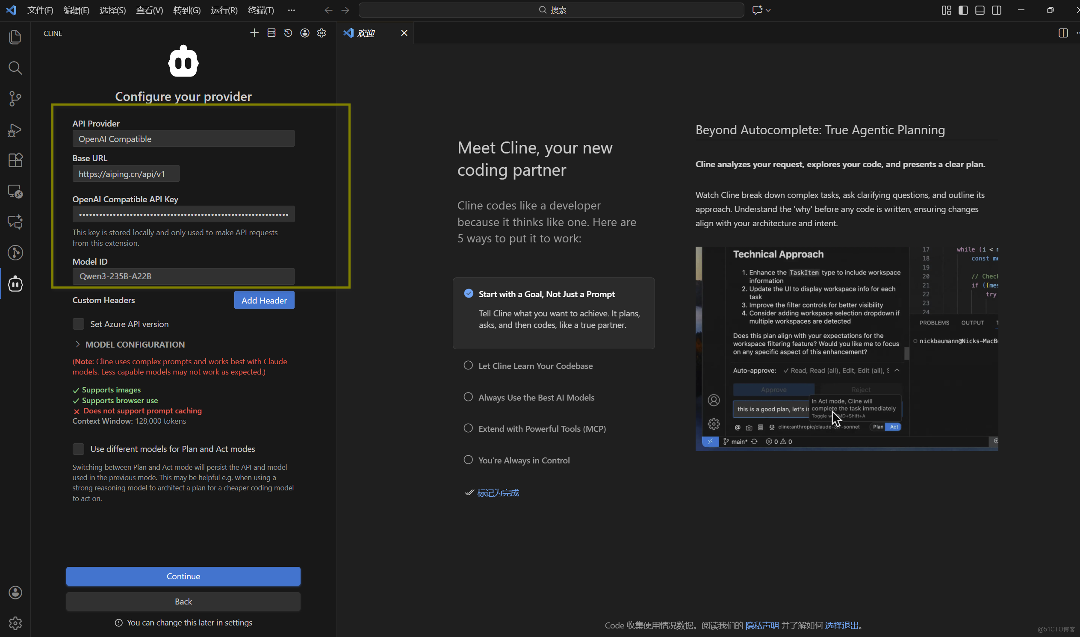The height and width of the screenshot is (637, 1080).
Task: Open the Cline panel in activity bar
Action: 15,284
